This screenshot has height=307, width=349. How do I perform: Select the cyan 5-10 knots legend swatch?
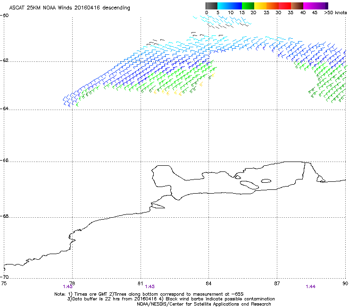coord(224,6)
